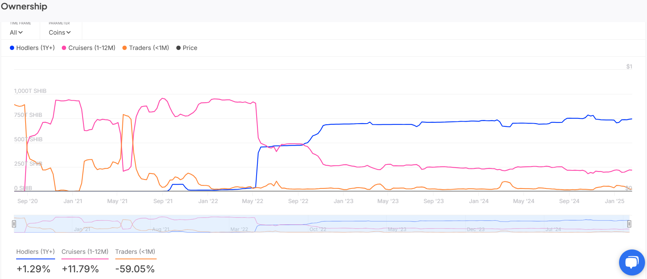Hide the Hodlers (1Y+) series in legend
Screen dimensions: 647x279
[35, 48]
